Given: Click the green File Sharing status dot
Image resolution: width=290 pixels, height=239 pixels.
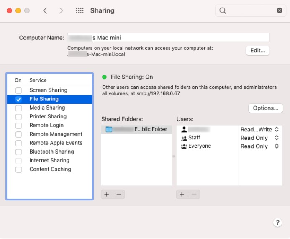Looking at the screenshot, I should coord(104,77).
